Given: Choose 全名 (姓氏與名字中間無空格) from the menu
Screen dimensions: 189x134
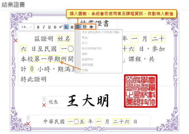Looking at the screenshot, I should click(x=100, y=32).
